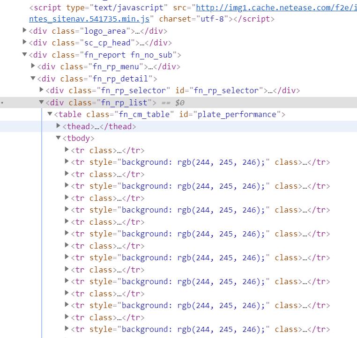Viewport: 357px width, 338px height.
Task: Expand the thead element
Action: (x=58, y=126)
